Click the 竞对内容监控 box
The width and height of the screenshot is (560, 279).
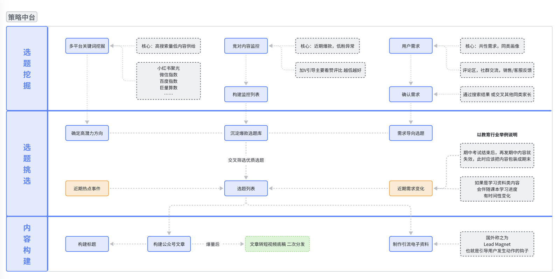(x=246, y=46)
